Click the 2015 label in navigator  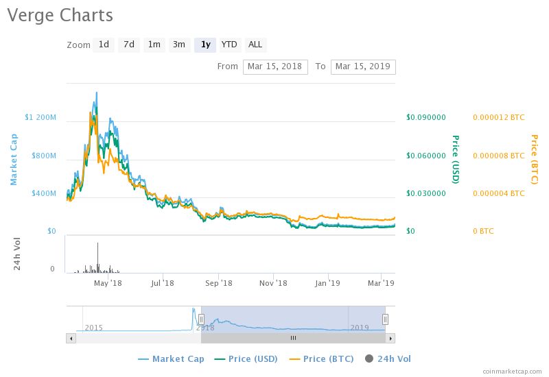pos(94,328)
